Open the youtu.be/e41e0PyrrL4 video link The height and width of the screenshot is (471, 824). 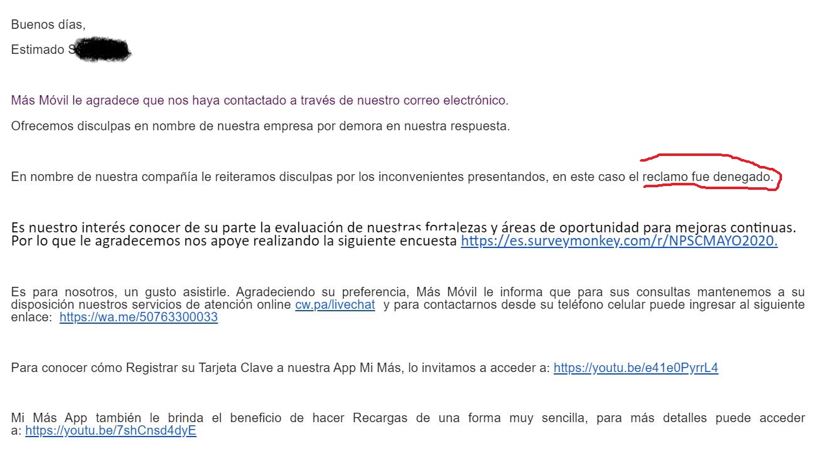[x=635, y=368]
